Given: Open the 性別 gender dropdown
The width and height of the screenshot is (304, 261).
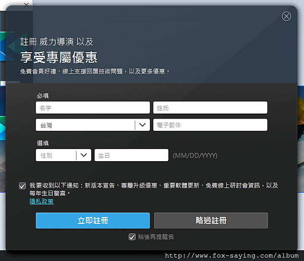Looking at the screenshot, I should point(63,155).
